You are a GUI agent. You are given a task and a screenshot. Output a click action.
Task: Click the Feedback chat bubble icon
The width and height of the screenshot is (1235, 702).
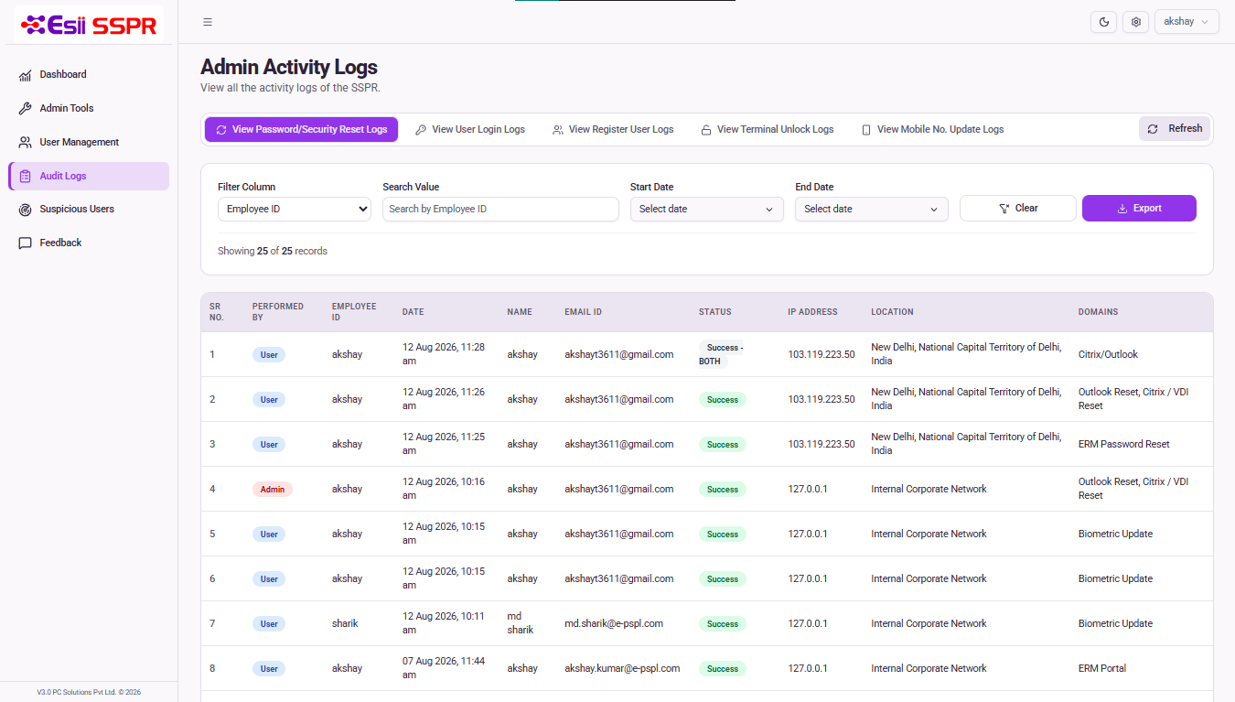pyautogui.click(x=25, y=243)
